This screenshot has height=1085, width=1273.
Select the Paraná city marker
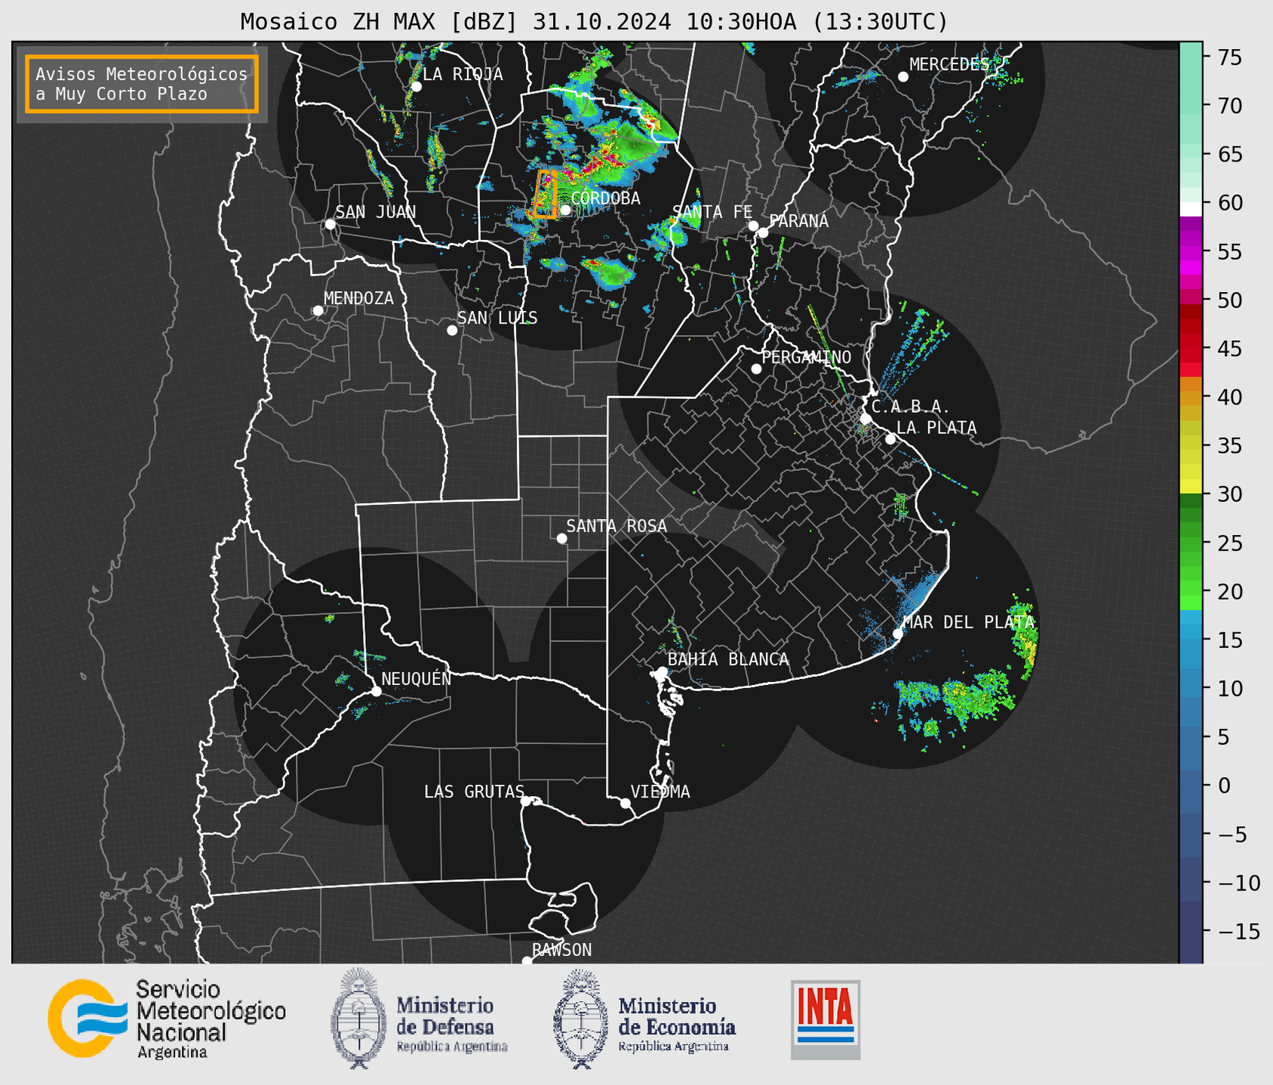[x=763, y=232]
